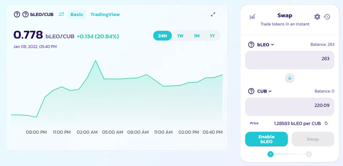Open the bLEO token selector dropdown

tap(266, 45)
